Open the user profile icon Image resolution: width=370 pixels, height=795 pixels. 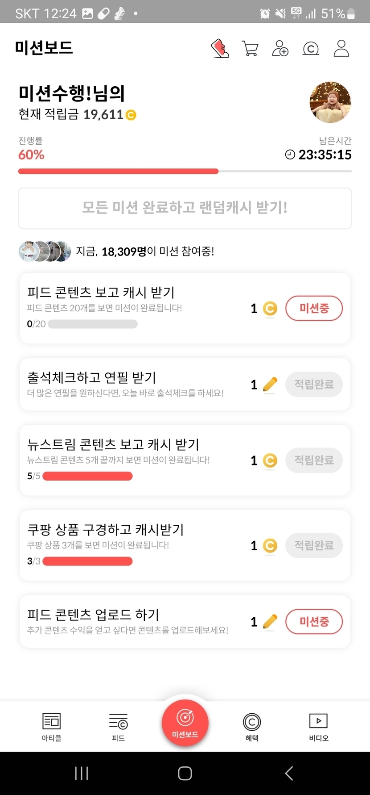coord(341,48)
